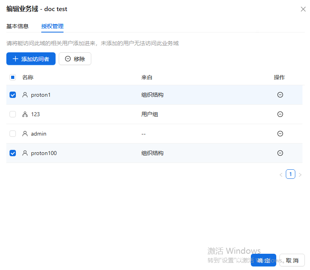
Task: Click the remove icon for group 123
Action: [x=280, y=114]
